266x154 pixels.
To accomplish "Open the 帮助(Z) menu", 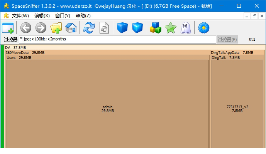I will point(83,16).
